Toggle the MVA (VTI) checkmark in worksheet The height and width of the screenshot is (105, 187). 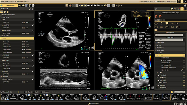click(33, 25)
